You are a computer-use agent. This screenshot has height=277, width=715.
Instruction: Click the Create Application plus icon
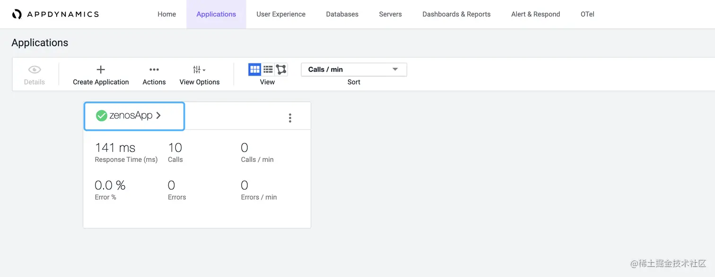coord(101,70)
